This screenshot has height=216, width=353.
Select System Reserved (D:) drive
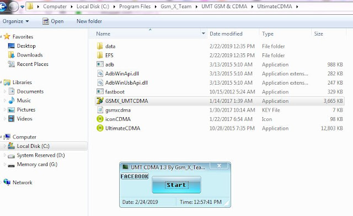pos(41,155)
